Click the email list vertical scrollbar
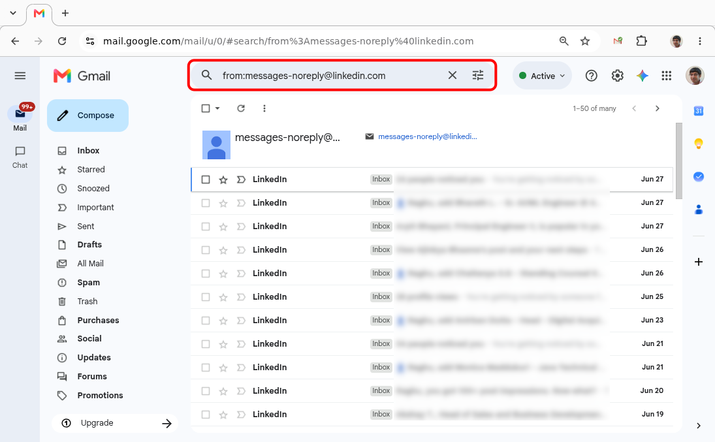This screenshot has height=442, width=715. point(678,161)
